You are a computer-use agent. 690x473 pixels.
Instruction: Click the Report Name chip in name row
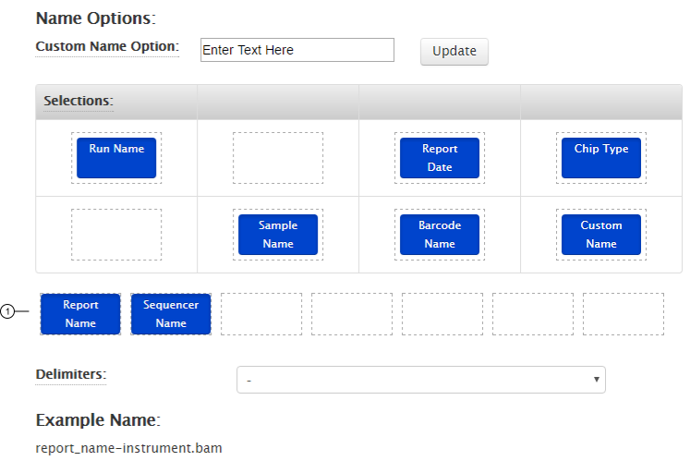coord(80,314)
